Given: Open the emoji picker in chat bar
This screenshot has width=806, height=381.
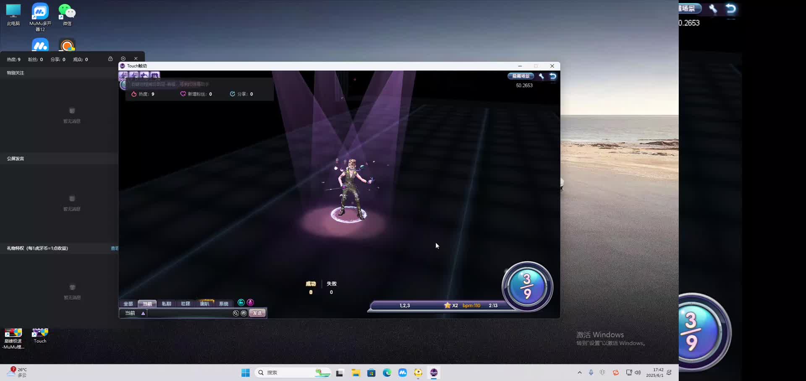Looking at the screenshot, I should [243, 313].
